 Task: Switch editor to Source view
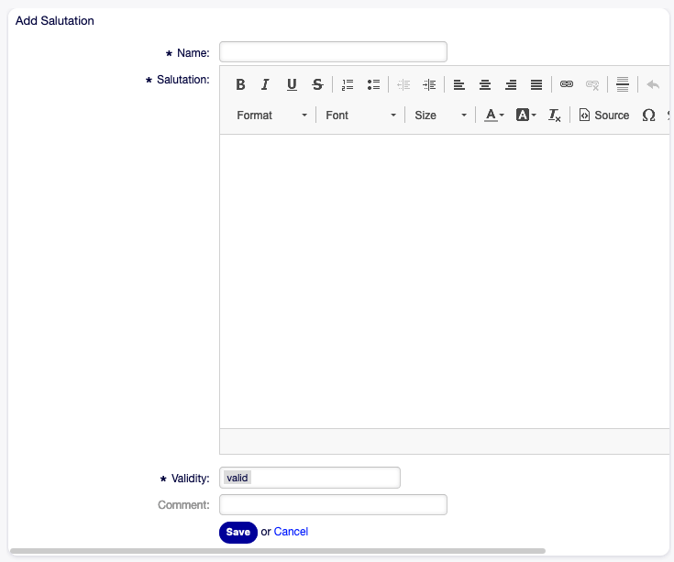[604, 116]
